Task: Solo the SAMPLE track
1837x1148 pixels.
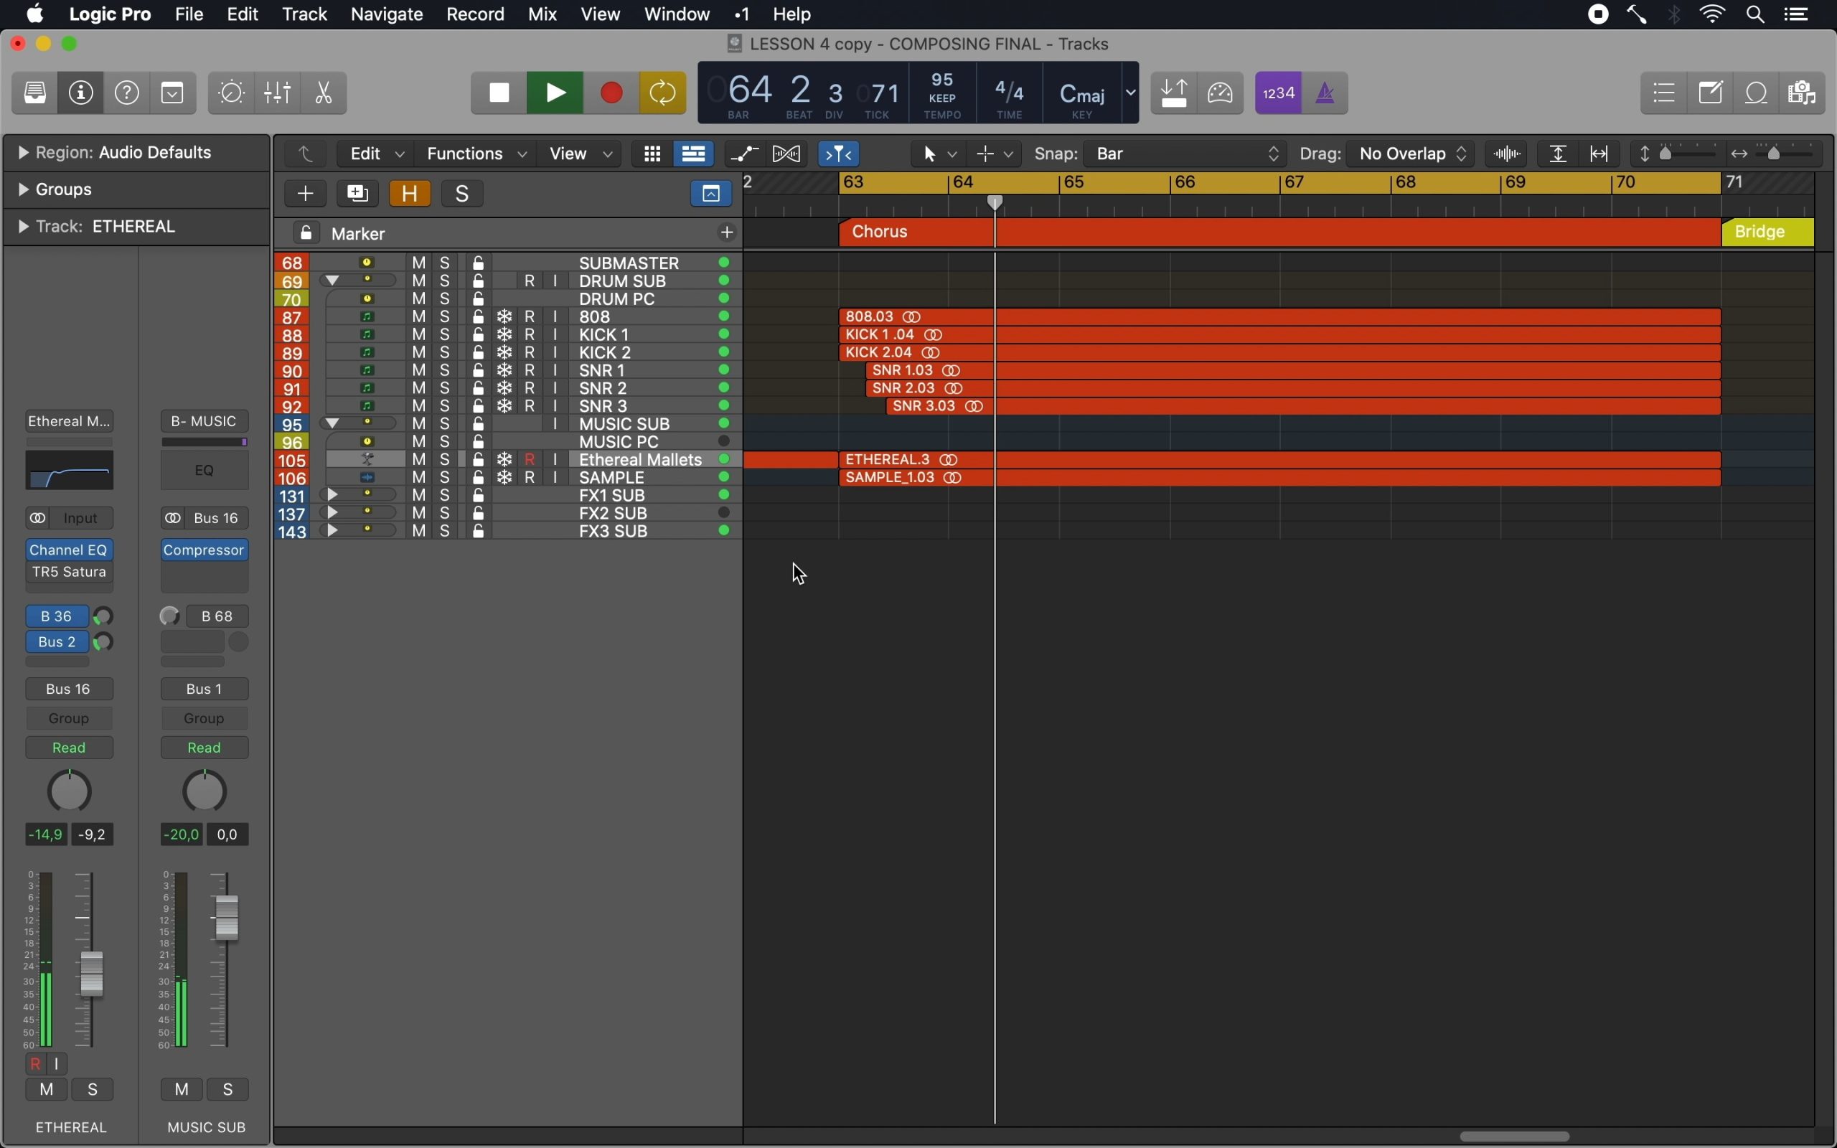Action: pos(446,478)
